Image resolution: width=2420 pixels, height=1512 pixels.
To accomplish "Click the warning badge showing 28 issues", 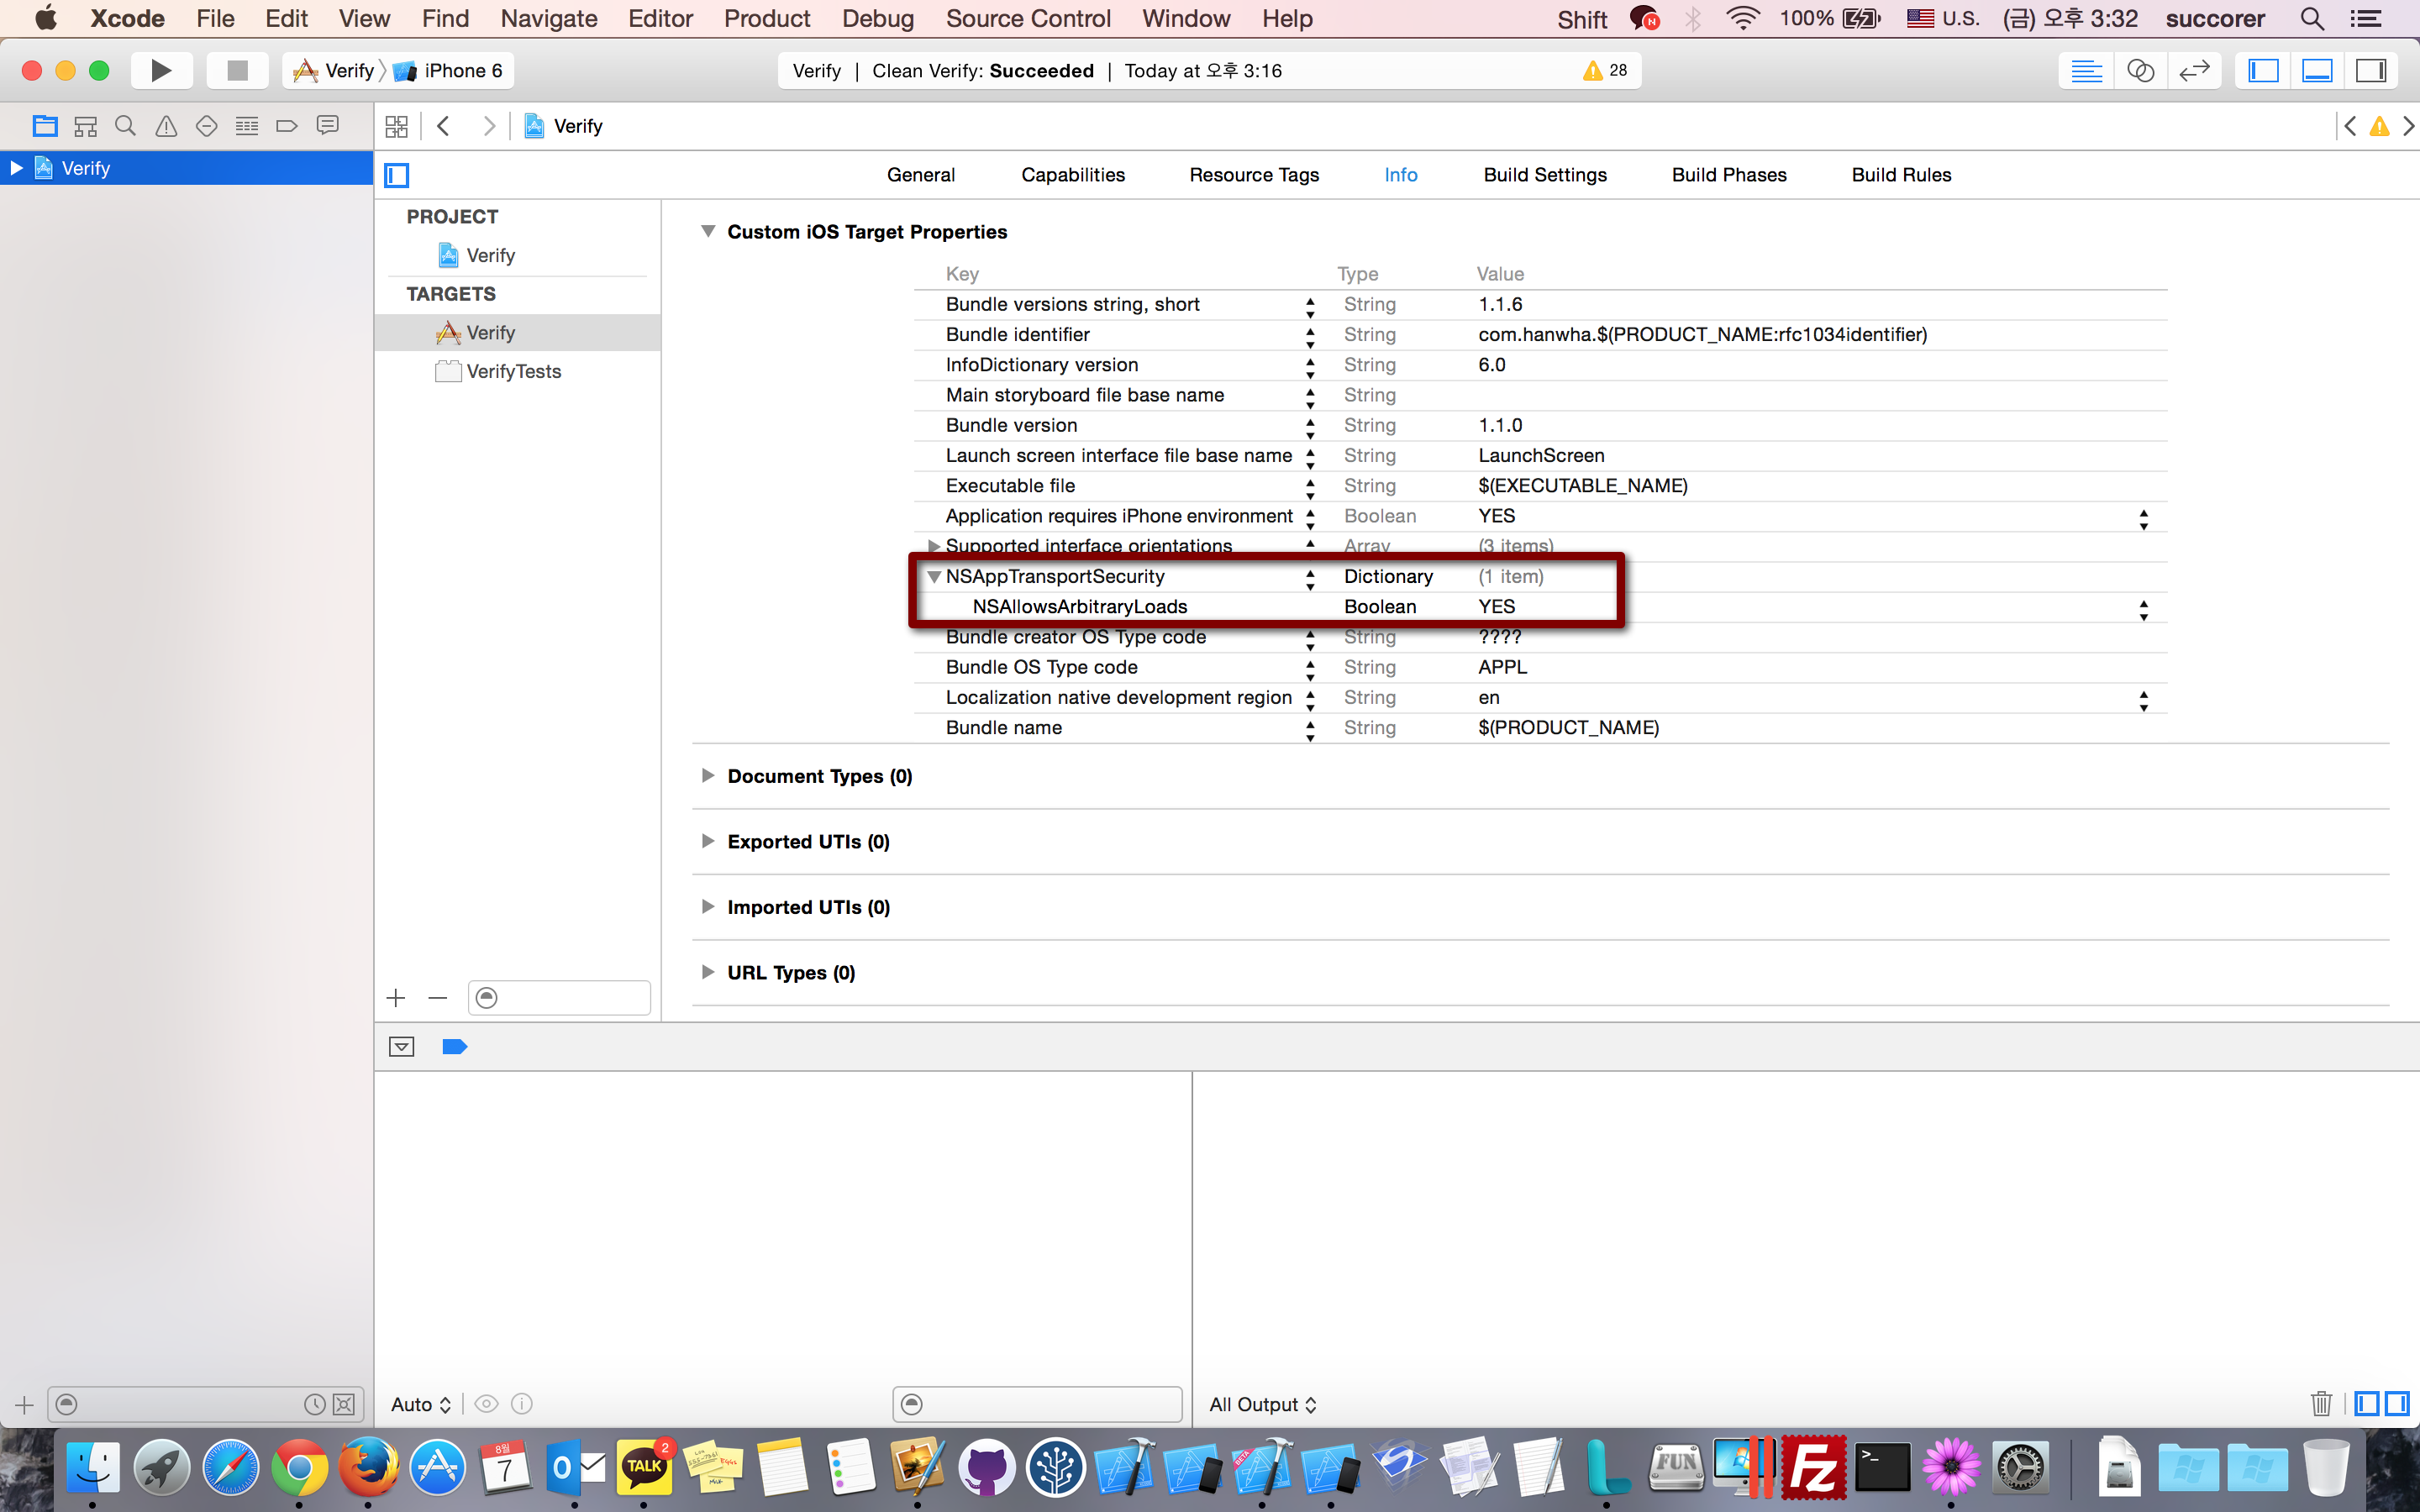I will coord(1605,70).
